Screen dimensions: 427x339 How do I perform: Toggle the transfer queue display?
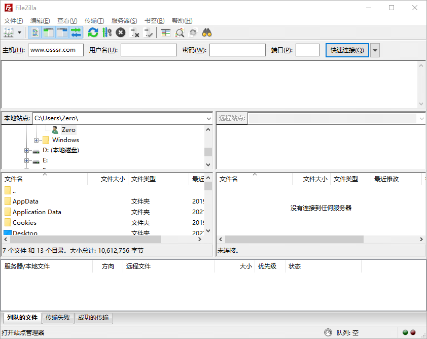tap(75, 32)
